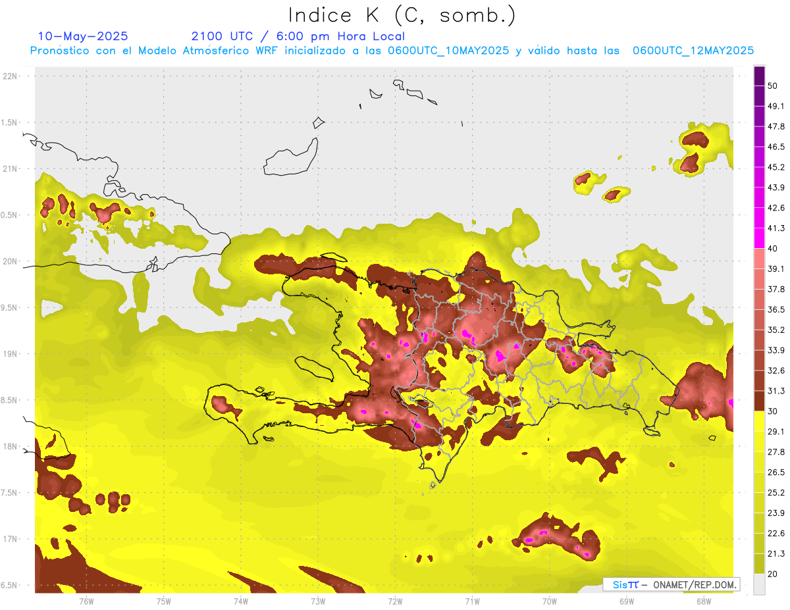Click the color scale value "43.9"
The width and height of the screenshot is (790, 610).
point(776,188)
